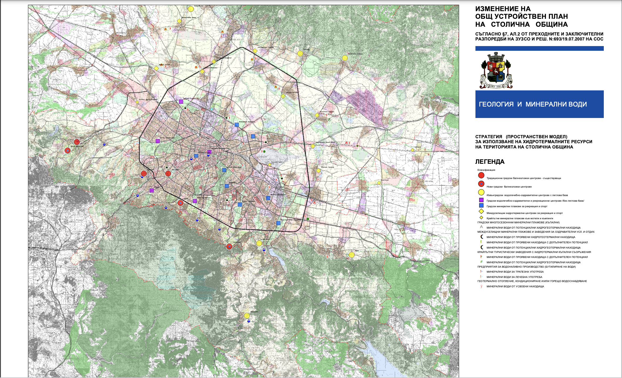Select the red circle with blue diamond legend symbol
622x378 pixels.
pos(481,184)
